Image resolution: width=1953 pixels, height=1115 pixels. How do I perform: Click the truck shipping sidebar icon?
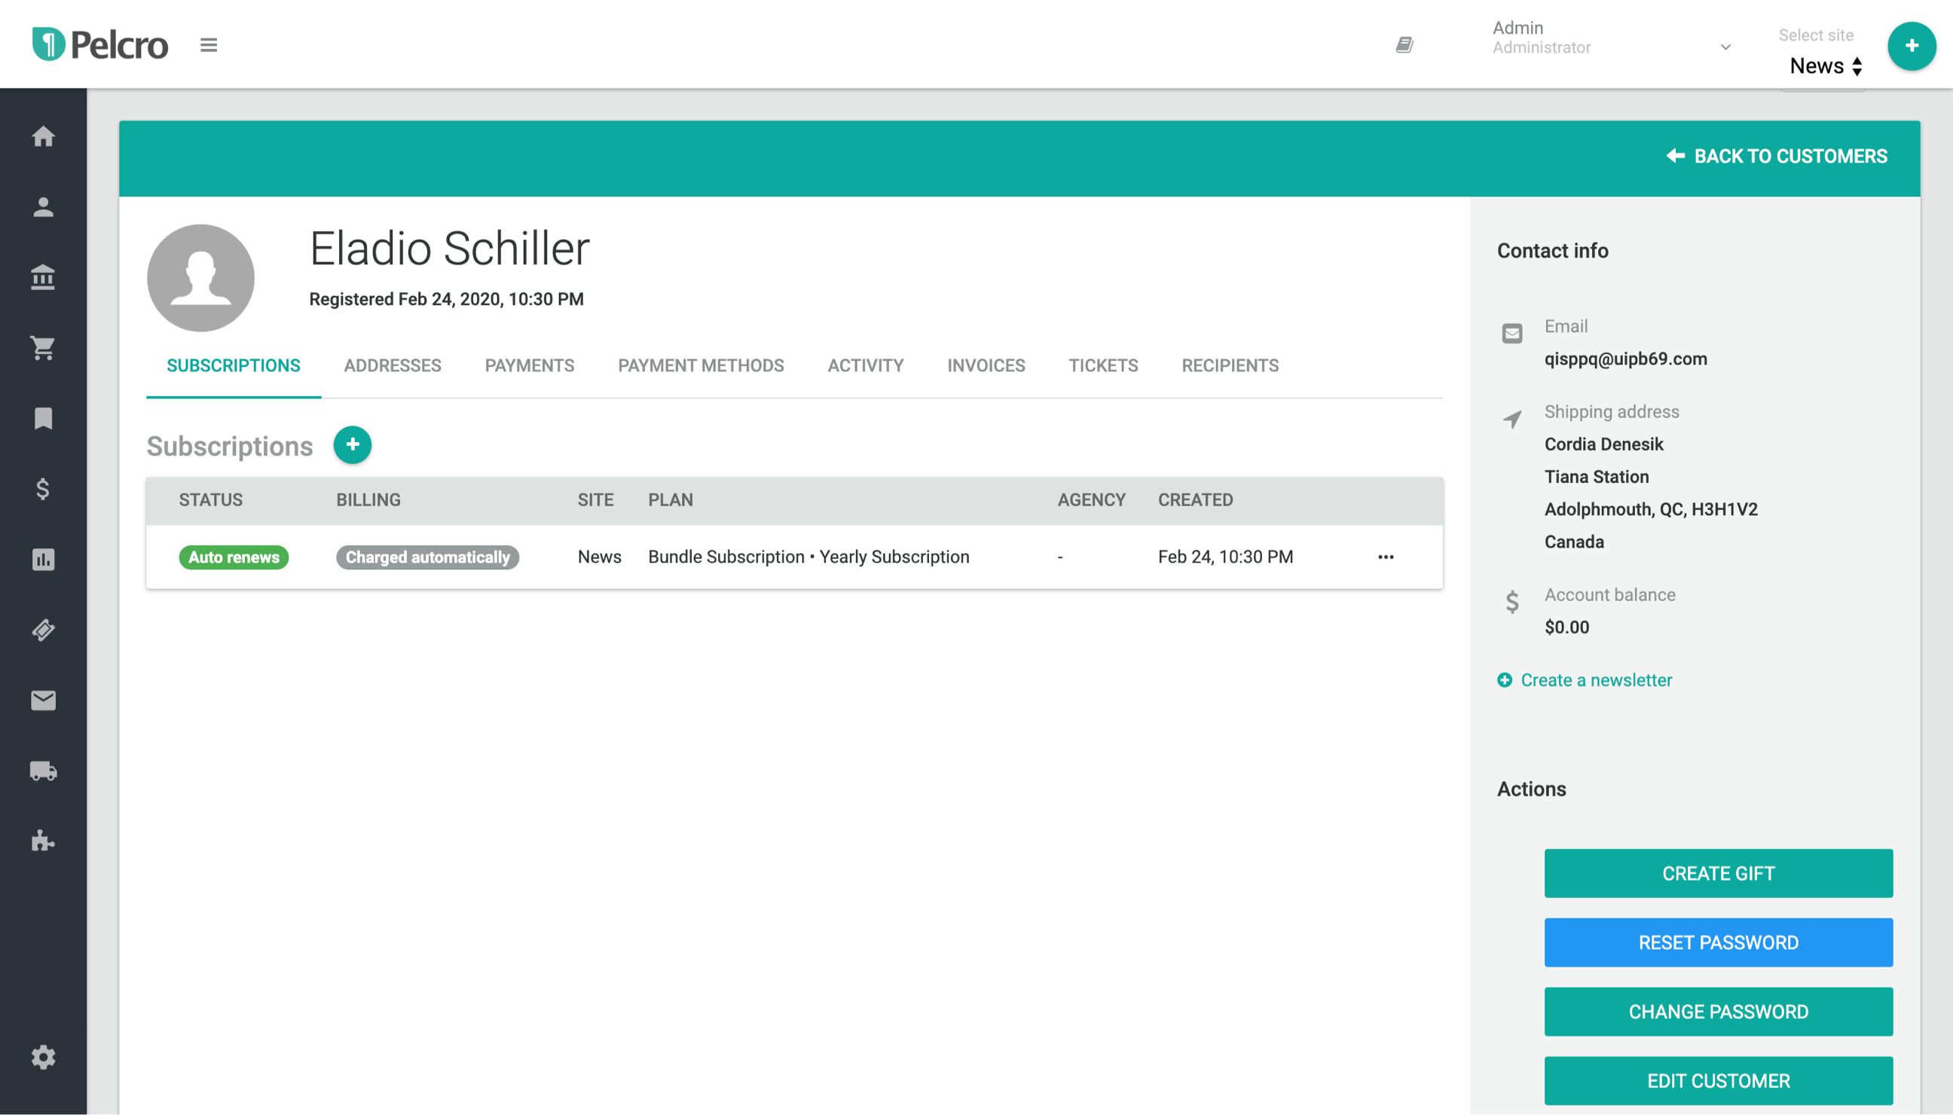(43, 771)
